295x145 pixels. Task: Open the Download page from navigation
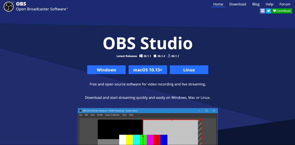point(238,4)
